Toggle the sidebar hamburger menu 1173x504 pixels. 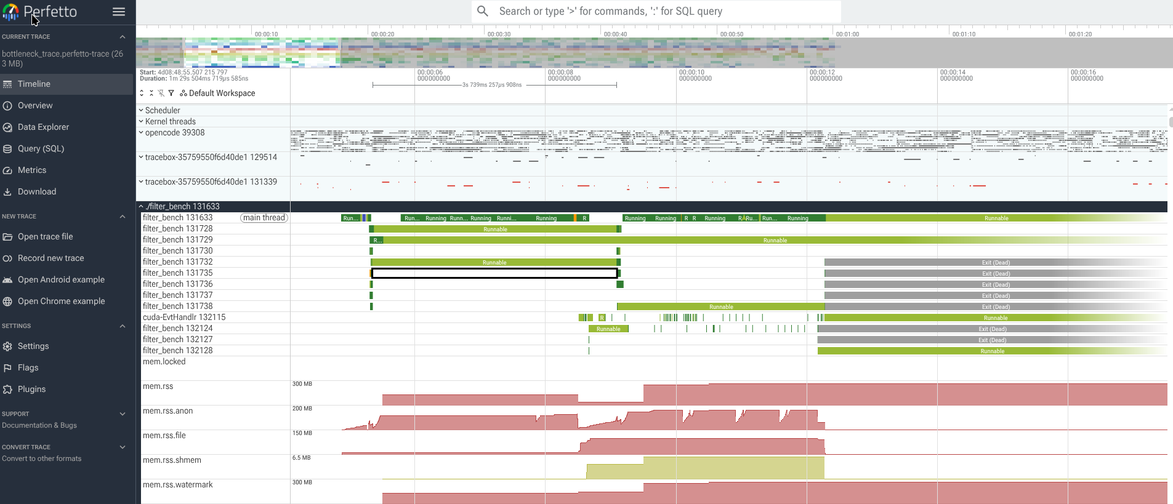(119, 12)
